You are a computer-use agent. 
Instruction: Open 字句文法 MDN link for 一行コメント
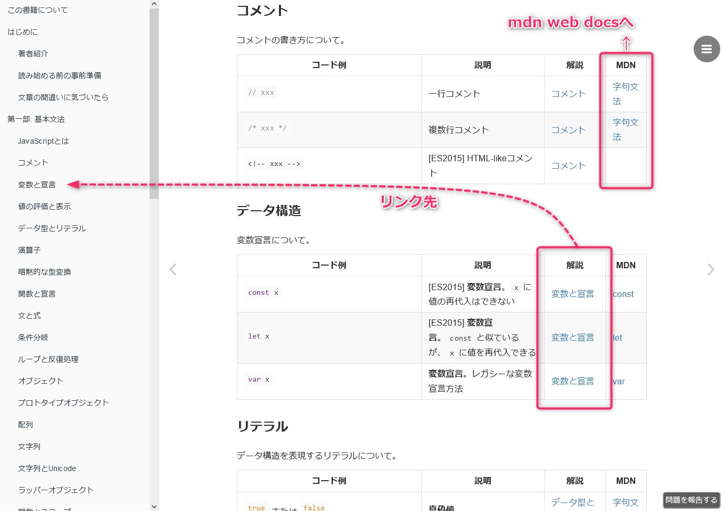click(x=626, y=94)
